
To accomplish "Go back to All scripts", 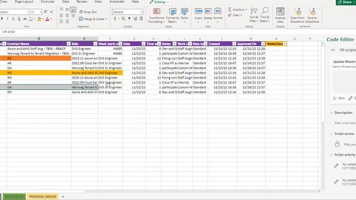I will (333, 50).
